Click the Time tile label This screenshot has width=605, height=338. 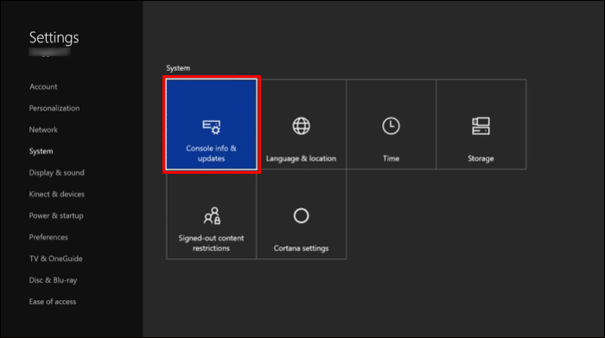(x=391, y=158)
